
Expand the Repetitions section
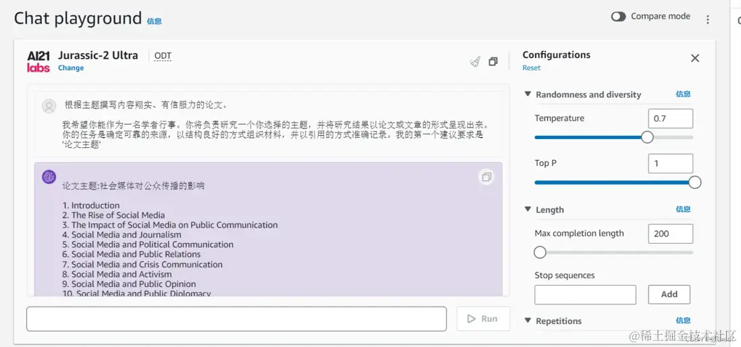pos(528,321)
